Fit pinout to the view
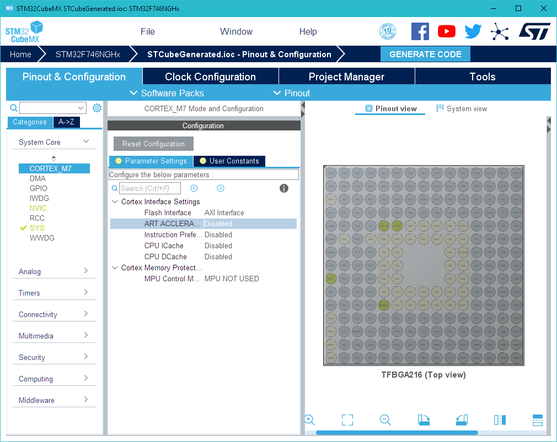557x442 pixels. (x=347, y=420)
